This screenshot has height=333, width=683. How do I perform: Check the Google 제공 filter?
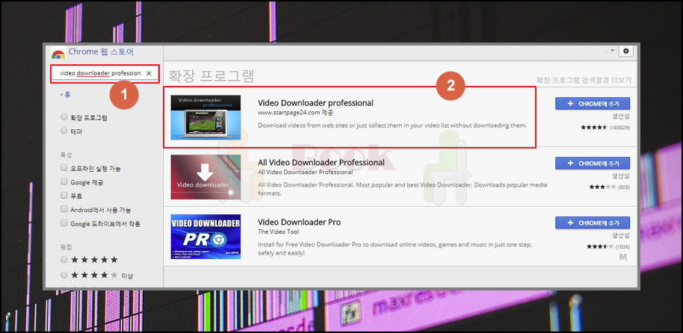[64, 181]
